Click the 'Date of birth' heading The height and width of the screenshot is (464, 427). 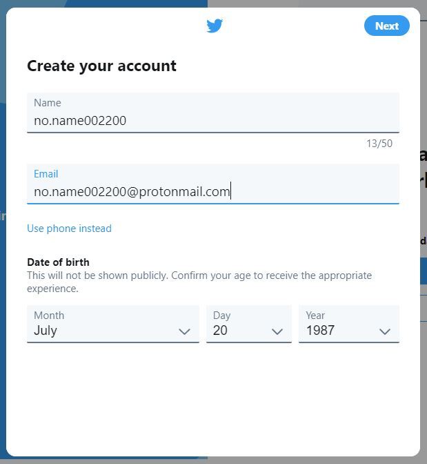58,262
